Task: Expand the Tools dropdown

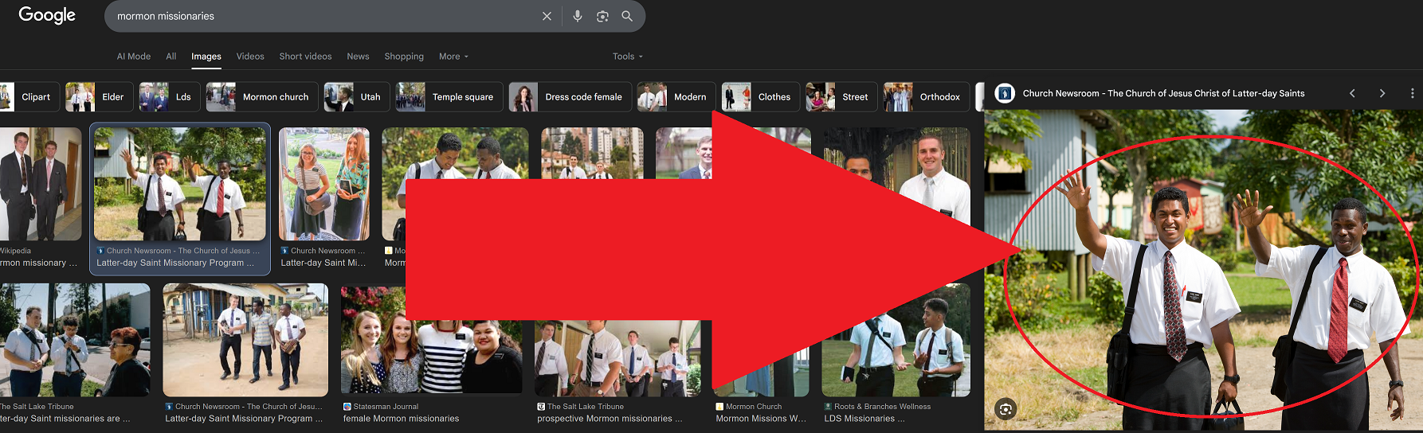Action: click(x=627, y=57)
